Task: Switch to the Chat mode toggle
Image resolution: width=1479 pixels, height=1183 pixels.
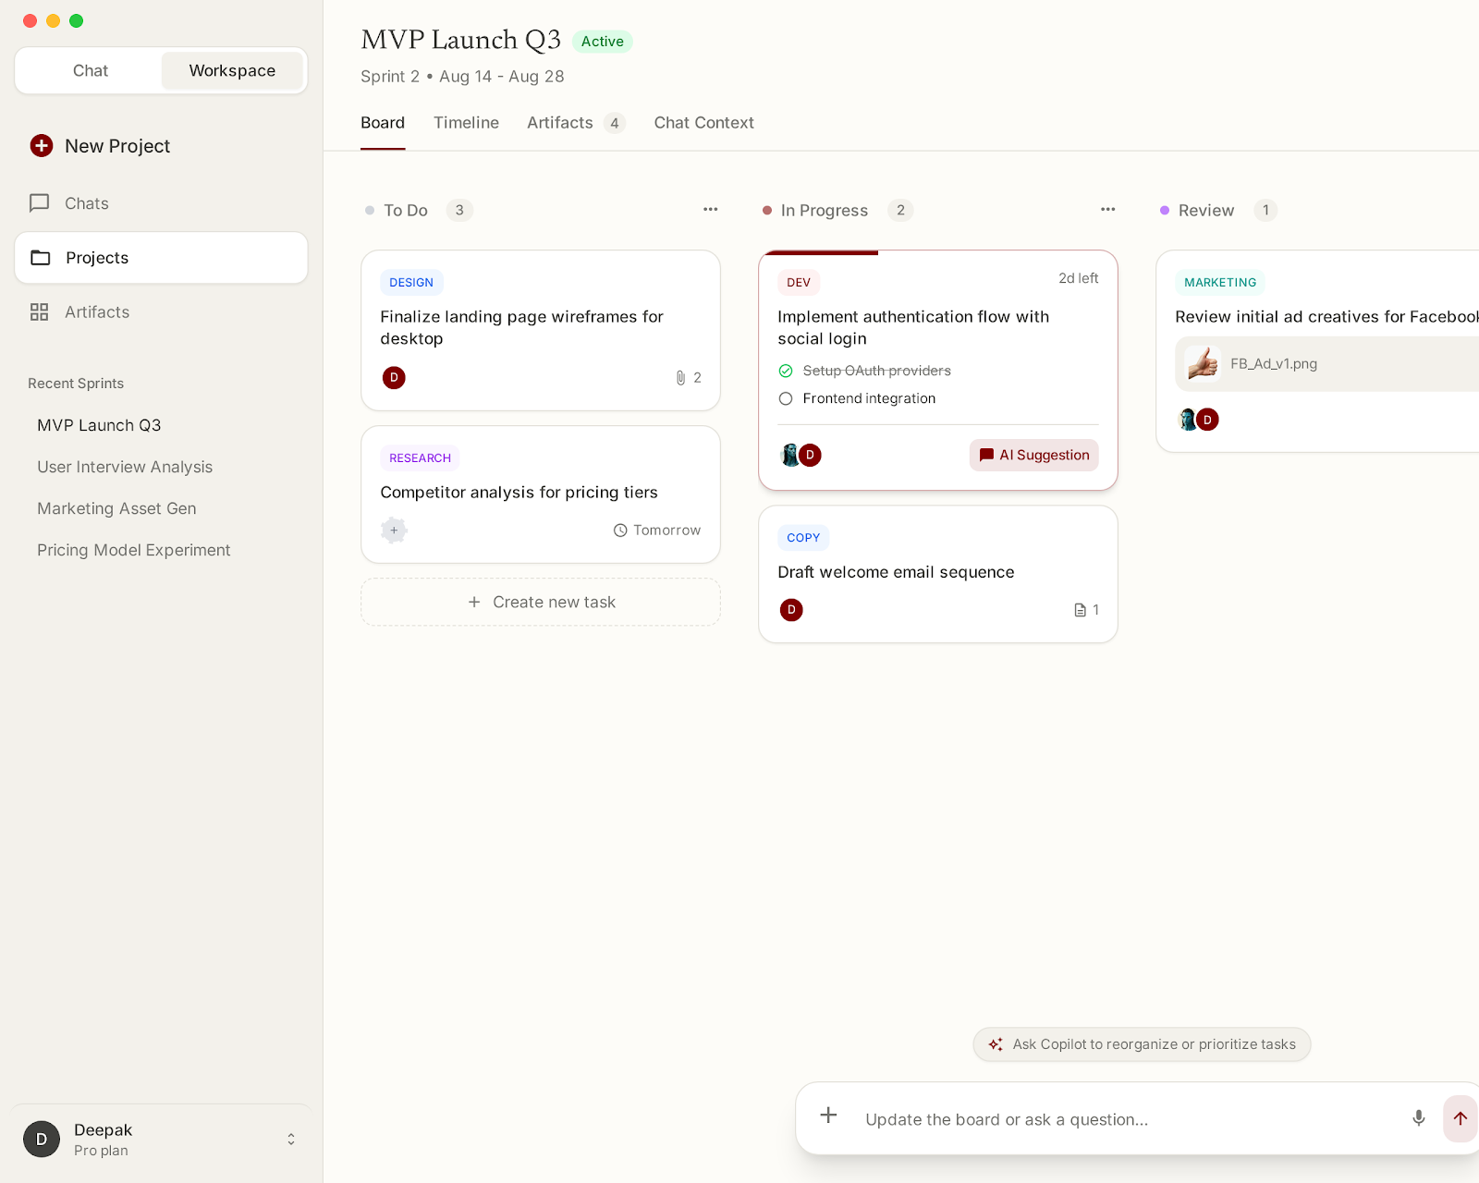Action: (91, 71)
